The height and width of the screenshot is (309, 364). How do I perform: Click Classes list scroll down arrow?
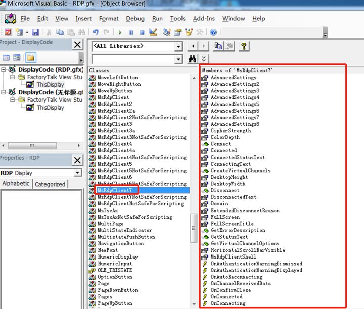[194, 304]
